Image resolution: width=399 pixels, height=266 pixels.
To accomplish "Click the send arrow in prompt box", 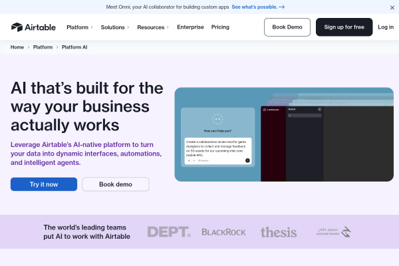I will pyautogui.click(x=247, y=160).
